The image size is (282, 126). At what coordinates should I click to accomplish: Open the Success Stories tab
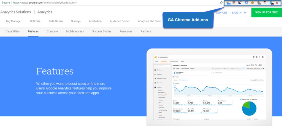(102, 31)
